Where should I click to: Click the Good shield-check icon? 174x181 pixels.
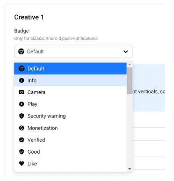click(x=21, y=152)
